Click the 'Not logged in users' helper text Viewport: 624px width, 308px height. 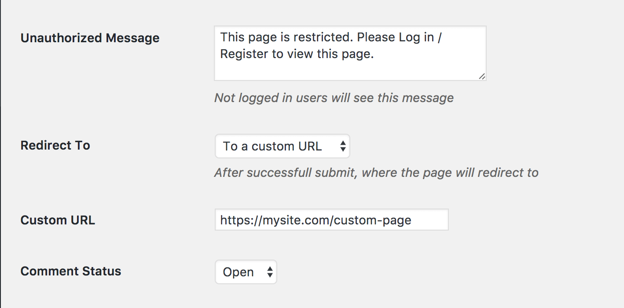(333, 98)
